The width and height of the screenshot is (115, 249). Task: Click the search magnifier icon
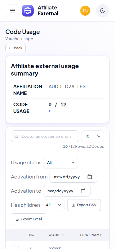16,136
